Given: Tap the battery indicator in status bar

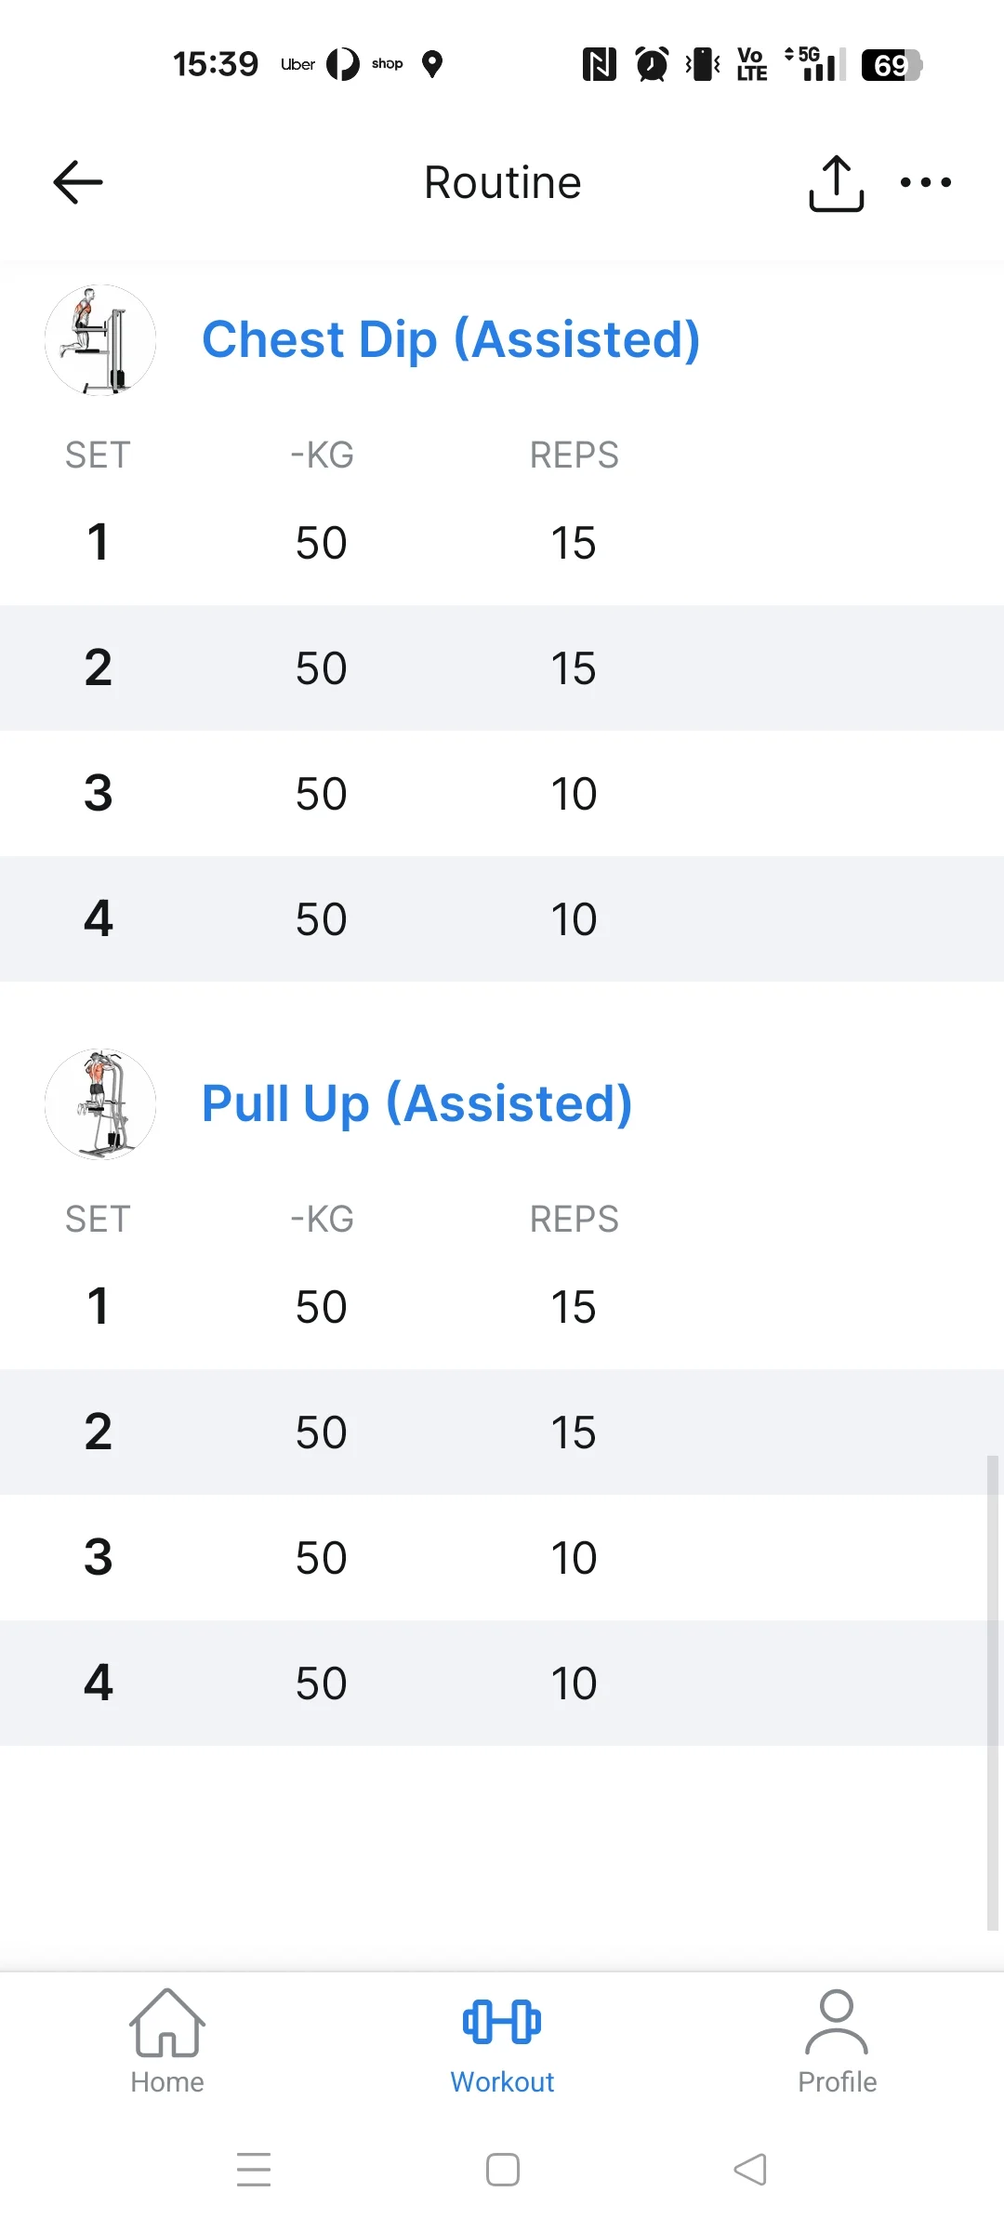Looking at the screenshot, I should [x=892, y=65].
